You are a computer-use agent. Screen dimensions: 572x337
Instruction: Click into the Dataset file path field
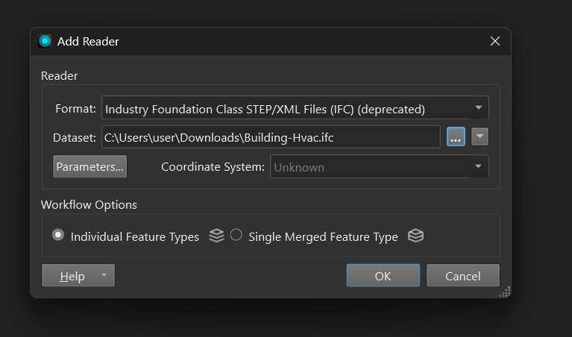(x=271, y=136)
